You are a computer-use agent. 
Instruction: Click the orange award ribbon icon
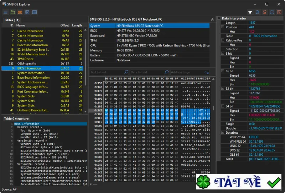click(x=265, y=12)
